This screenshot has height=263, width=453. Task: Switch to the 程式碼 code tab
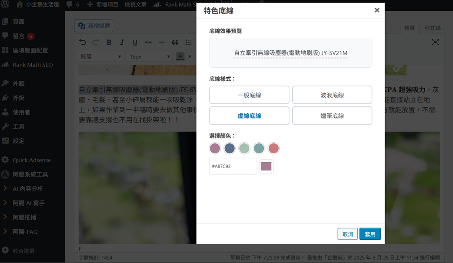click(x=432, y=28)
